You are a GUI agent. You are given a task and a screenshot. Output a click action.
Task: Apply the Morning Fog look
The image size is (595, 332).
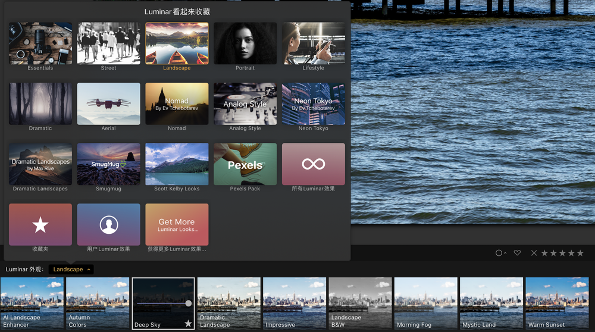pyautogui.click(x=426, y=303)
